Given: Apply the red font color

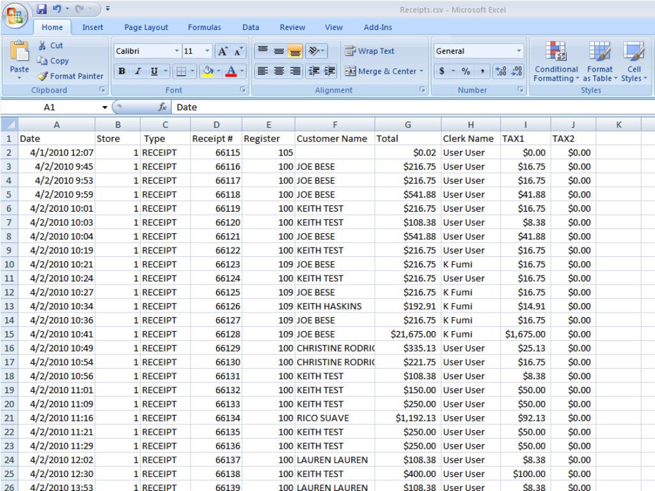Looking at the screenshot, I should tap(231, 72).
